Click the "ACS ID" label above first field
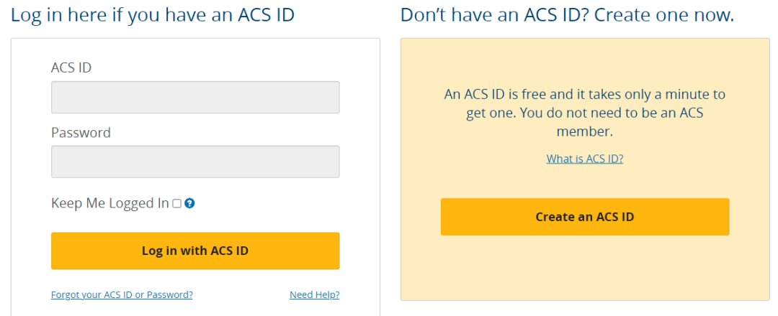The image size is (778, 316). point(71,68)
